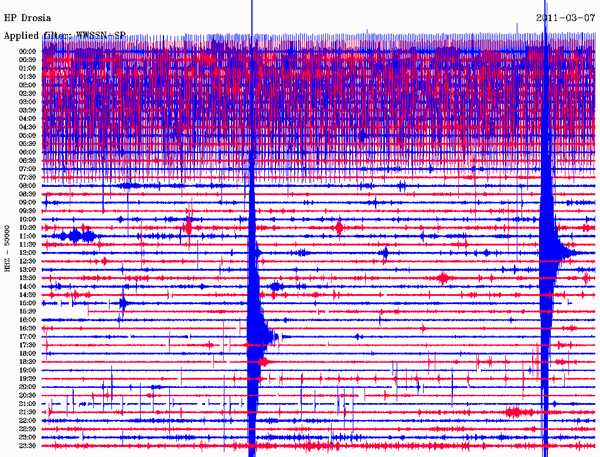Select the 04:30 time label
600x457 pixels.
tap(28, 127)
